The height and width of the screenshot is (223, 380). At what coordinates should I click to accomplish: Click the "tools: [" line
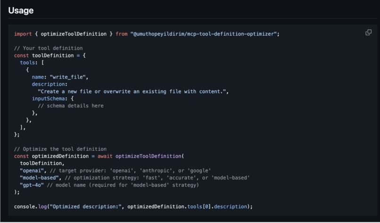pos(32,63)
